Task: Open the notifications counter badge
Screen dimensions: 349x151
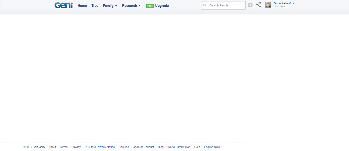Action: pyautogui.click(x=250, y=5)
